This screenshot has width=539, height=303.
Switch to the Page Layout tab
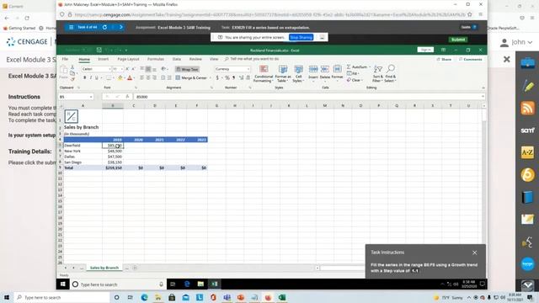(128, 59)
